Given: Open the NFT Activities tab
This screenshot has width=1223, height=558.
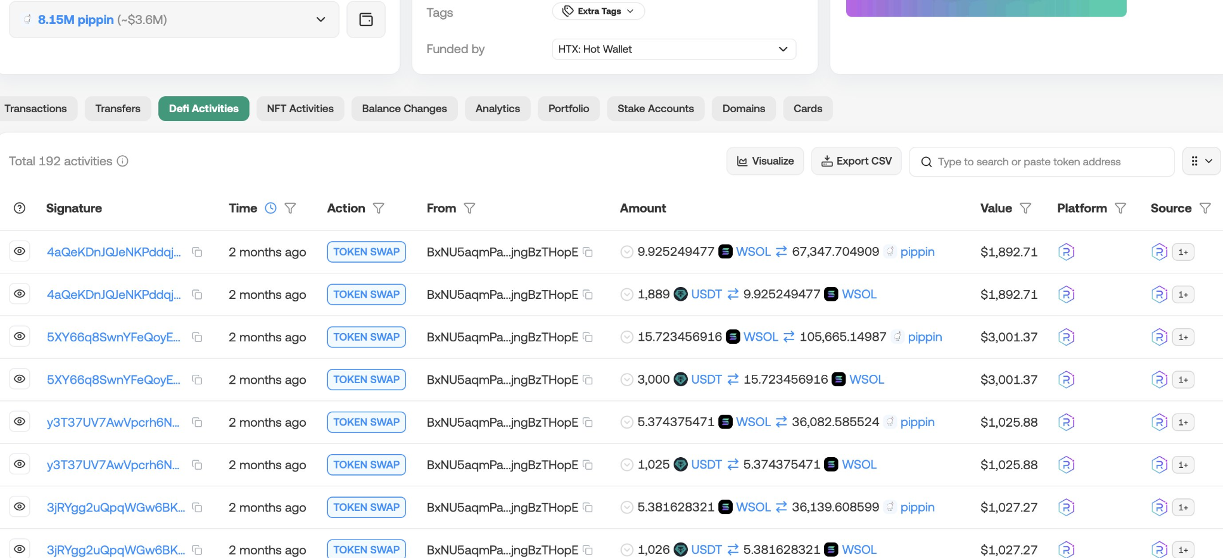Looking at the screenshot, I should (x=300, y=109).
